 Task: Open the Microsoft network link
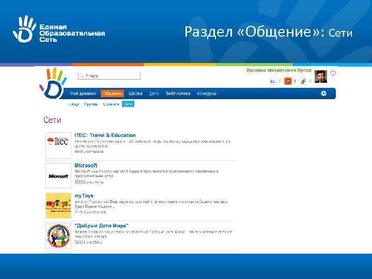click(x=86, y=165)
